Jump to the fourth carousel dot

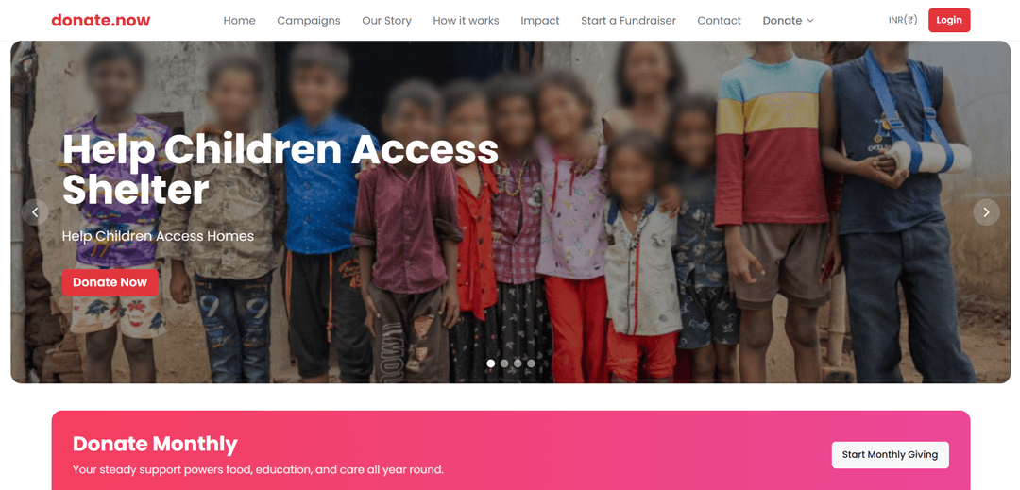click(532, 363)
